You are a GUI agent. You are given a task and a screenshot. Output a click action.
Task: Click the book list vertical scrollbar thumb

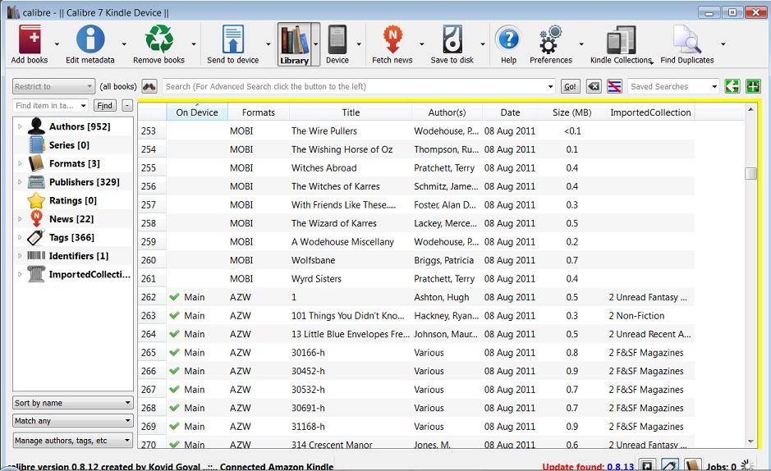point(750,173)
